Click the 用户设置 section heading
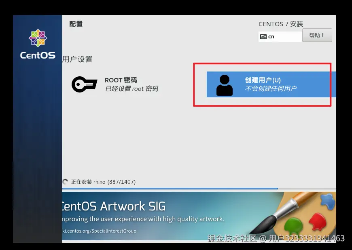352x250 pixels. pos(77,59)
